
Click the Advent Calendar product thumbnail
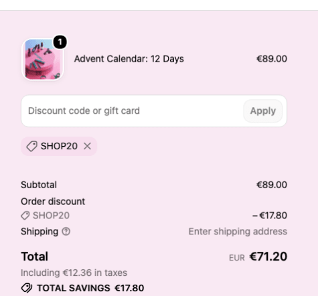coord(43,60)
